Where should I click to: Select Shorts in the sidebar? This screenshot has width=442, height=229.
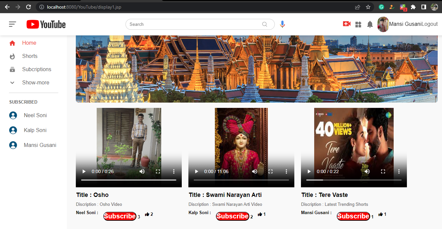(x=30, y=56)
